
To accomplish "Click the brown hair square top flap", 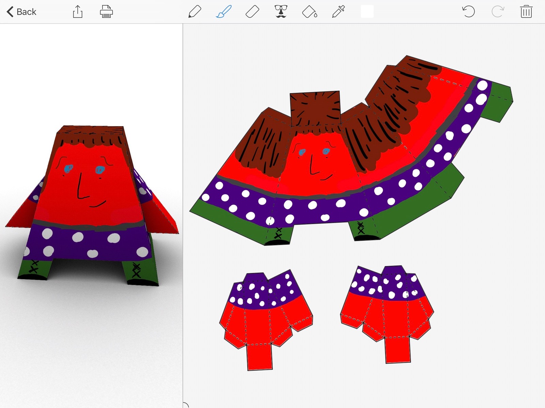I will pos(315,108).
